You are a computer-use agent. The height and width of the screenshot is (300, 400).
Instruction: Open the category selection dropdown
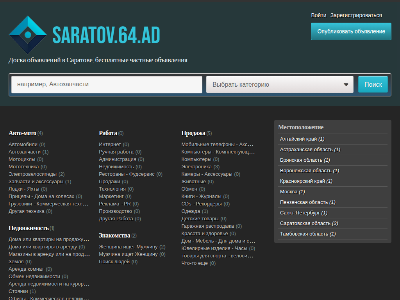tap(280, 84)
